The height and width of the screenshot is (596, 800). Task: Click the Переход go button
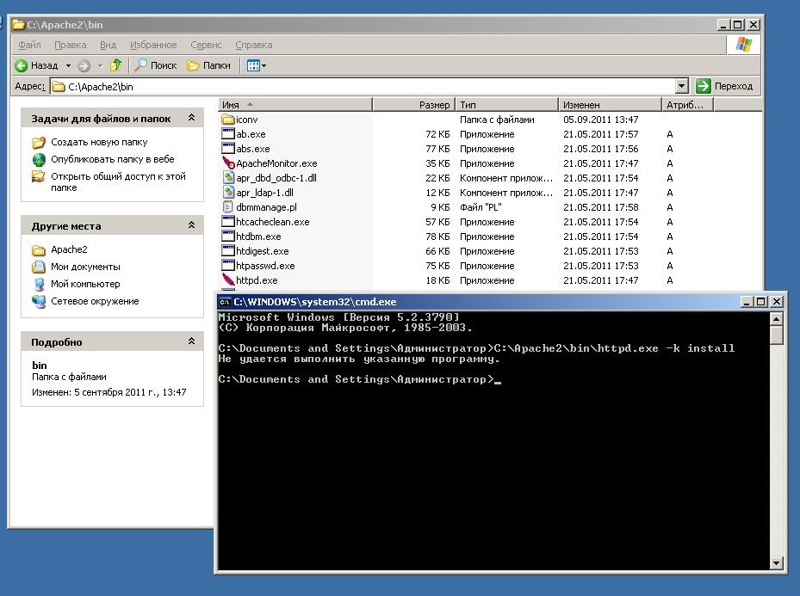(x=725, y=86)
